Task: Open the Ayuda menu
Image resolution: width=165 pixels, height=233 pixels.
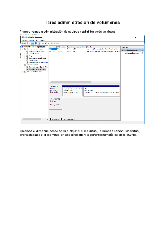Action: [x=42, y=40]
